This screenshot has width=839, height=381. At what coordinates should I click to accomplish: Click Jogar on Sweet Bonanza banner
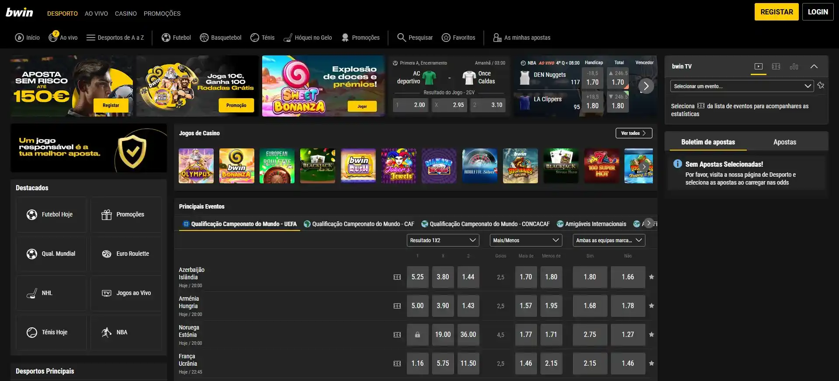[362, 106]
